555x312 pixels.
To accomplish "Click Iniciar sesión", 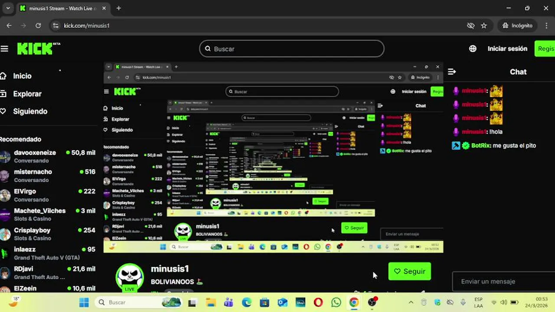I will coord(507,49).
